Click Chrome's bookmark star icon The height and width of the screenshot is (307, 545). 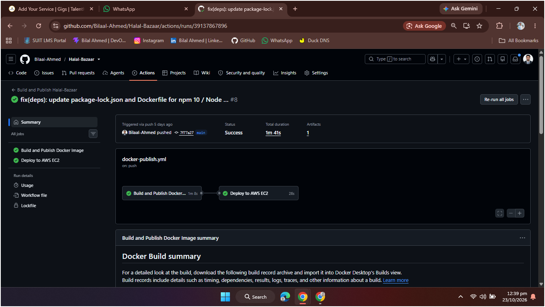click(479, 26)
